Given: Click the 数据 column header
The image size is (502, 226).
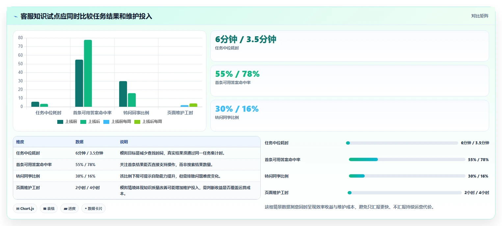Looking at the screenshot, I should point(79,142).
